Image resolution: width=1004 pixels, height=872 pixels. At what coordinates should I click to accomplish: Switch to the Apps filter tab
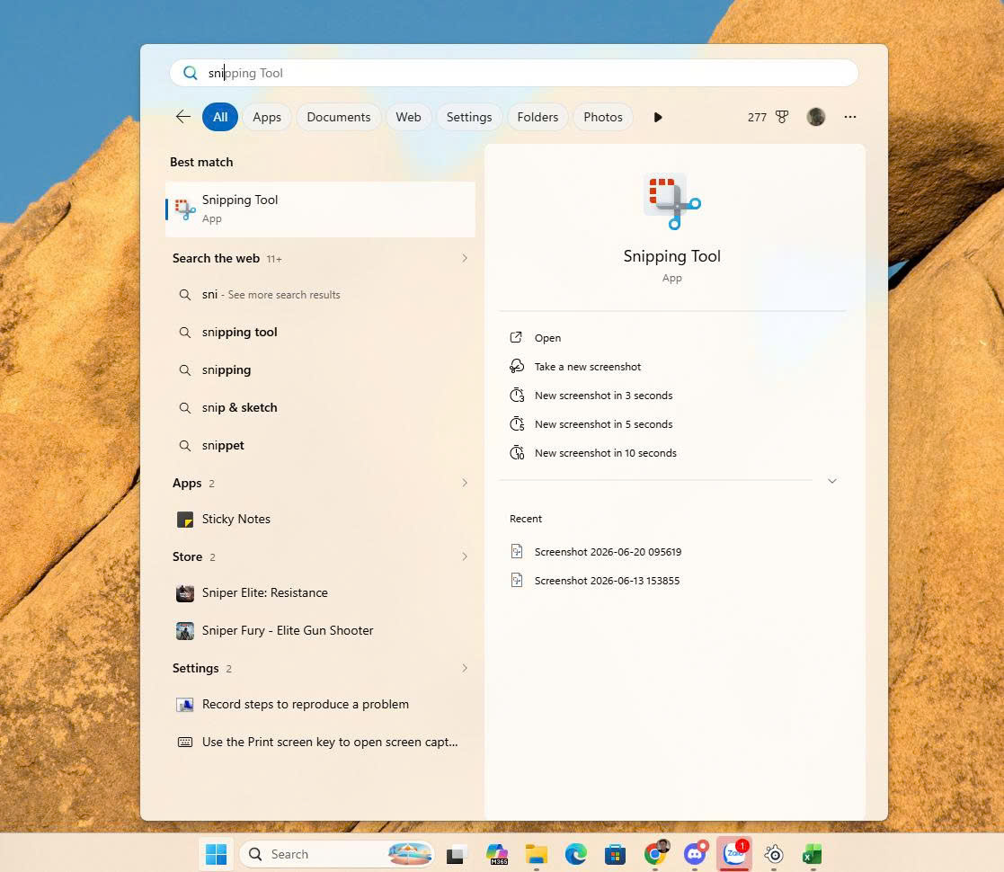[266, 117]
